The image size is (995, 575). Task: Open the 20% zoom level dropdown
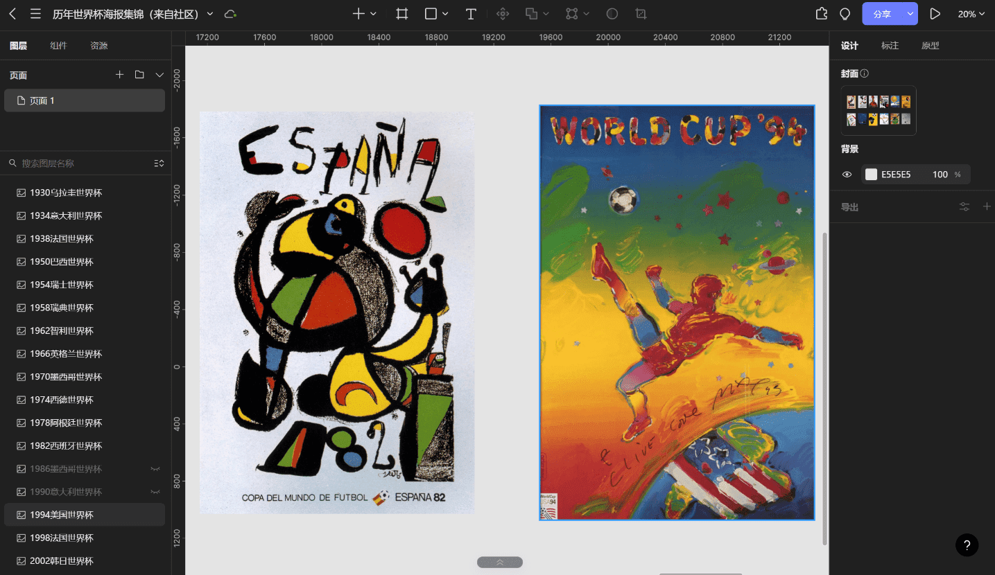point(971,14)
